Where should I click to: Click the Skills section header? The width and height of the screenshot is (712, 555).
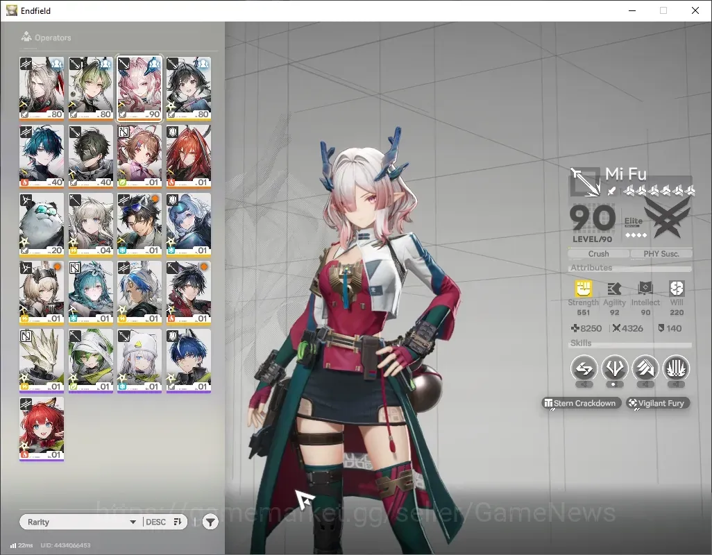pyautogui.click(x=581, y=343)
